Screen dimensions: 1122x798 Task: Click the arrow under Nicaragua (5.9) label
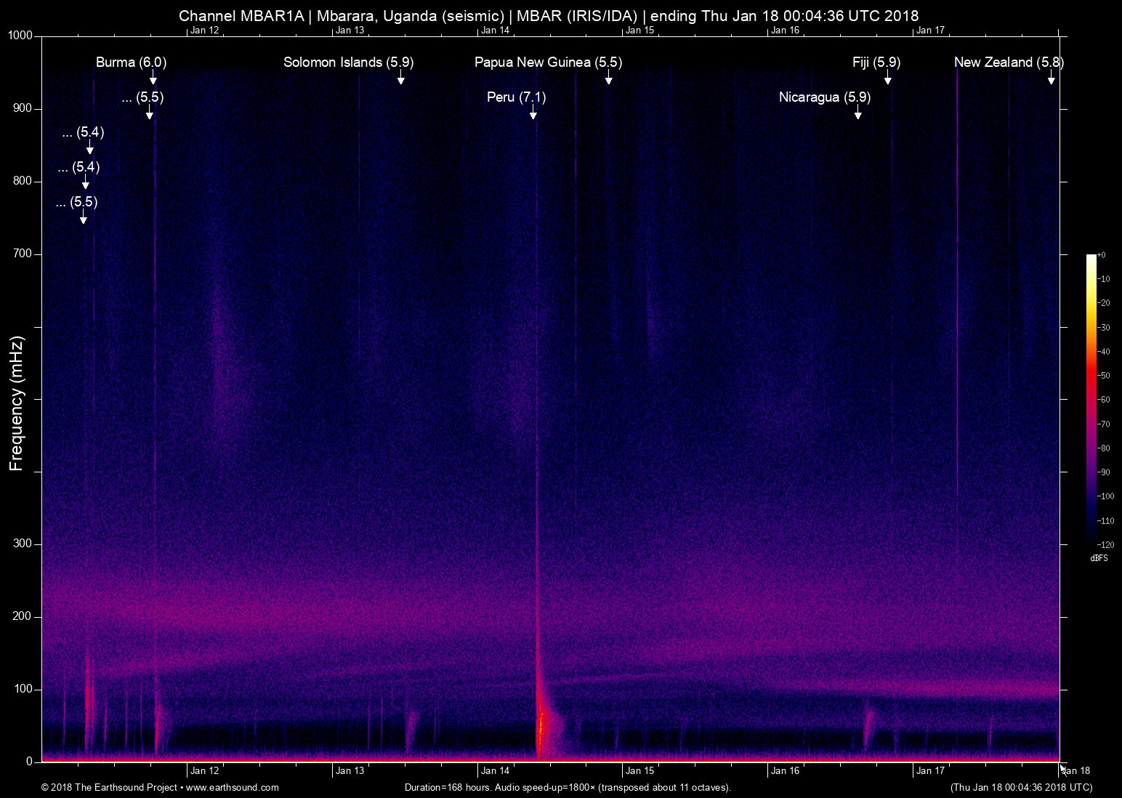coord(858,113)
